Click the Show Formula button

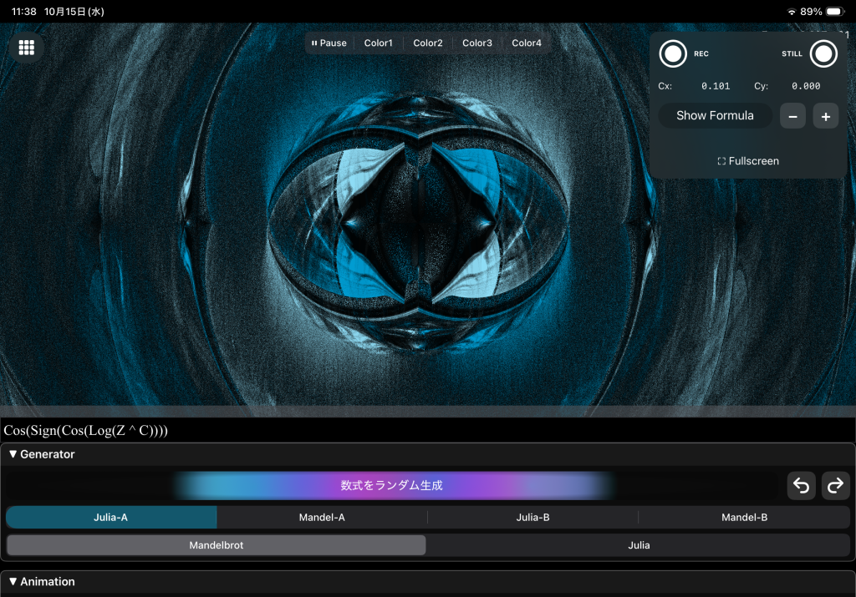(715, 116)
